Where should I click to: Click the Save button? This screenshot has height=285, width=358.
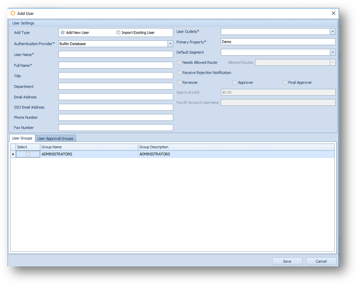tap(287, 261)
